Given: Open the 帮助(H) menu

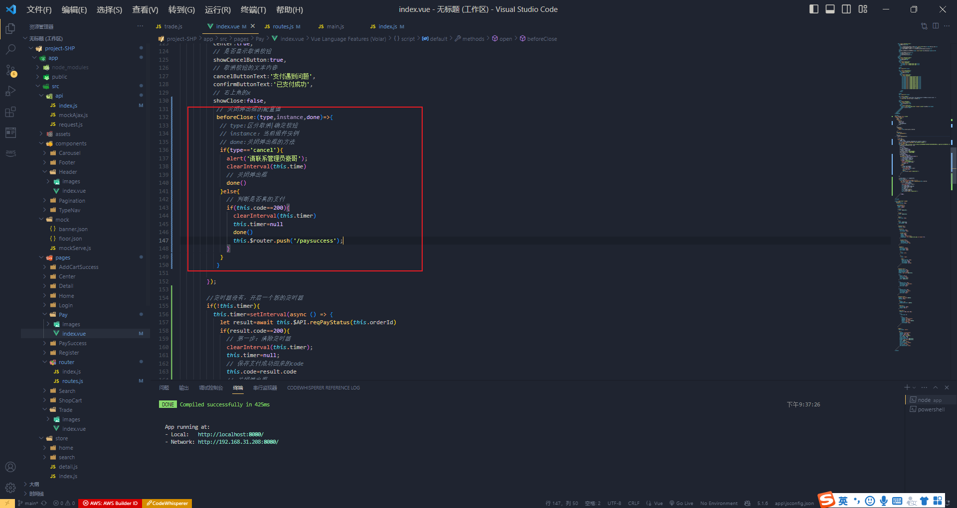Looking at the screenshot, I should click(x=289, y=9).
